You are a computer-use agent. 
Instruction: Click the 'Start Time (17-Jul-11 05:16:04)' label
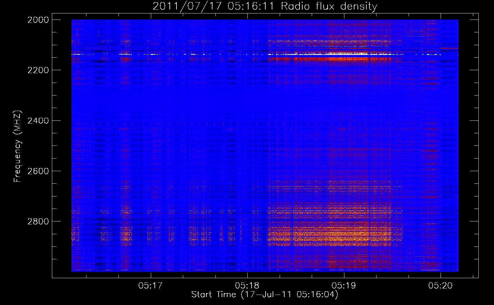point(265,295)
